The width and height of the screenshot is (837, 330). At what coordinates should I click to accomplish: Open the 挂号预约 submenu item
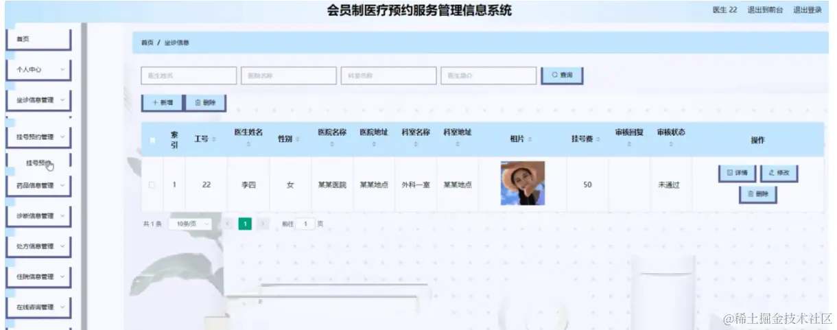pos(38,163)
